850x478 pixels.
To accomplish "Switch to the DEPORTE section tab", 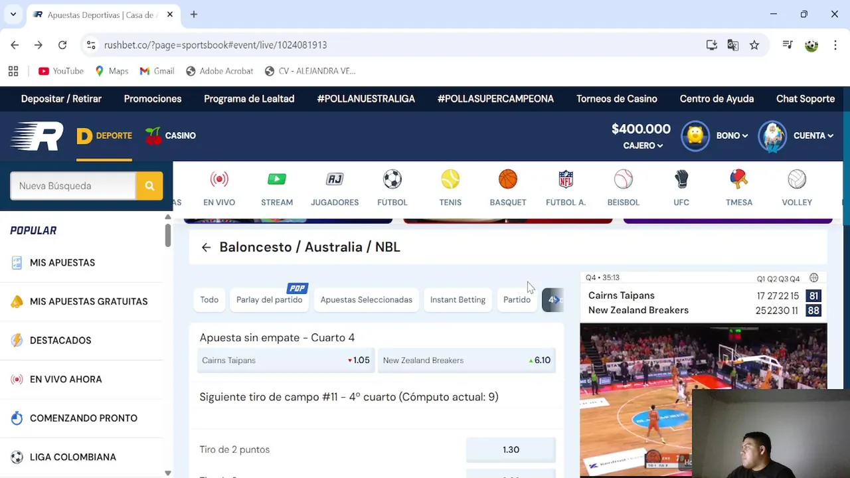I will (x=104, y=135).
